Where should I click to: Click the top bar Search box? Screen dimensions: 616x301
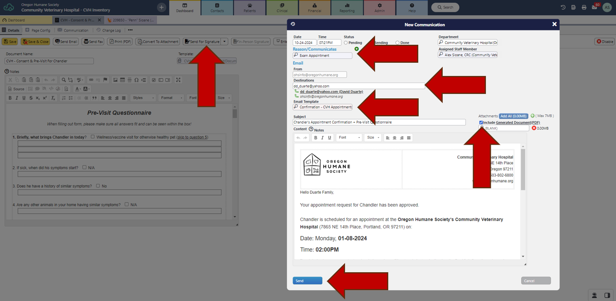[445, 7]
